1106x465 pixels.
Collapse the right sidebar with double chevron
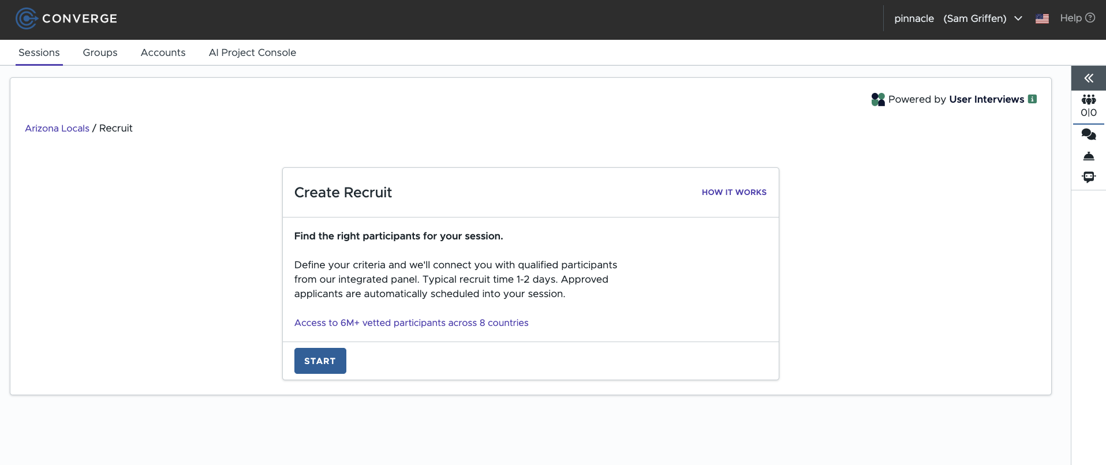(1089, 78)
